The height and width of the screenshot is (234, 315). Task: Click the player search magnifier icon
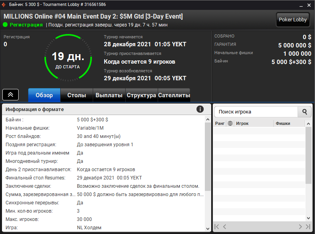pos(304,112)
